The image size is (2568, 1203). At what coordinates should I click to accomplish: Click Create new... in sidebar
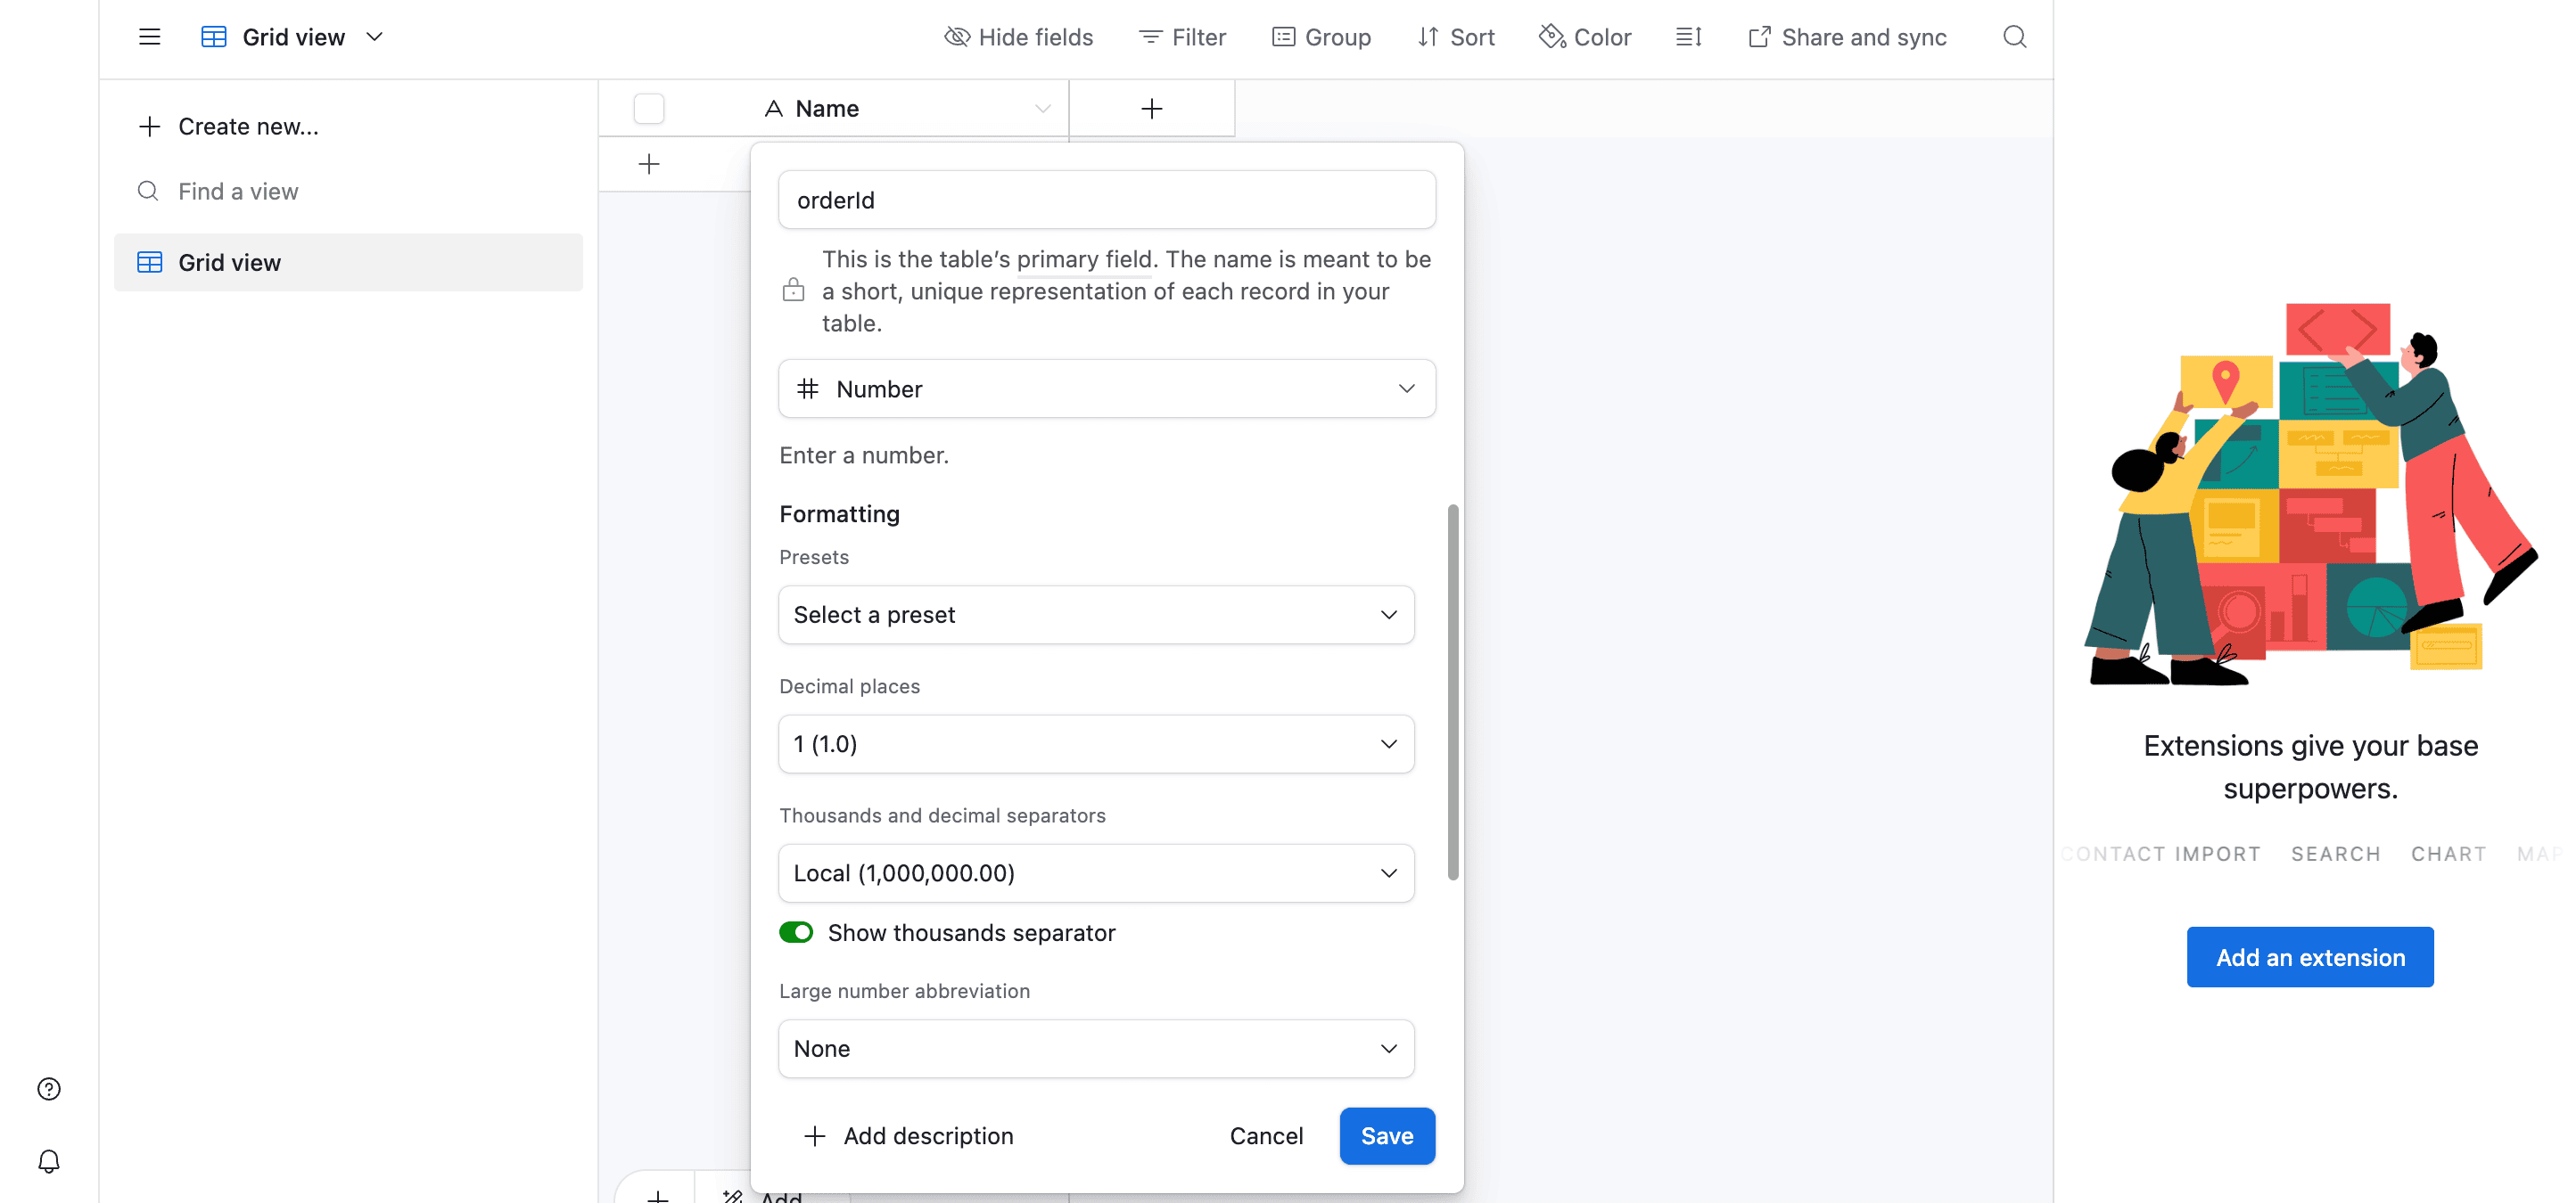(x=228, y=127)
